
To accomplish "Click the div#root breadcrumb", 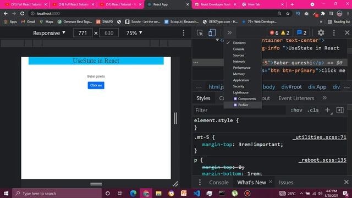I will pyautogui.click(x=291, y=87).
